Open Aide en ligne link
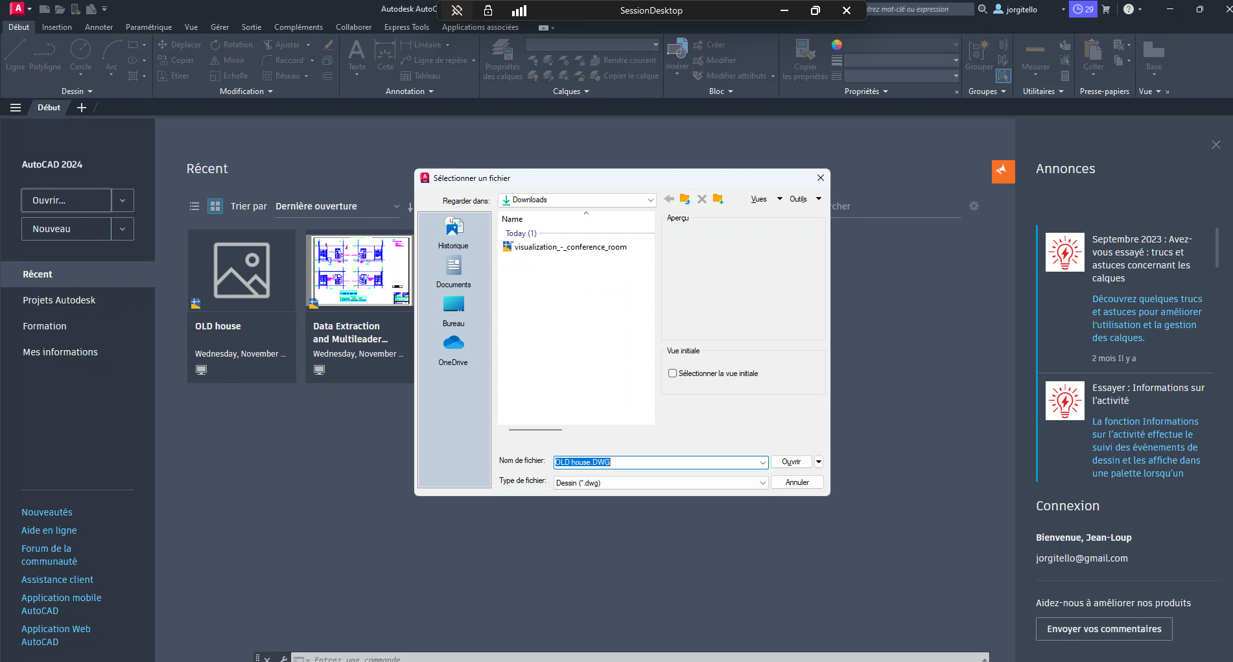 point(49,530)
